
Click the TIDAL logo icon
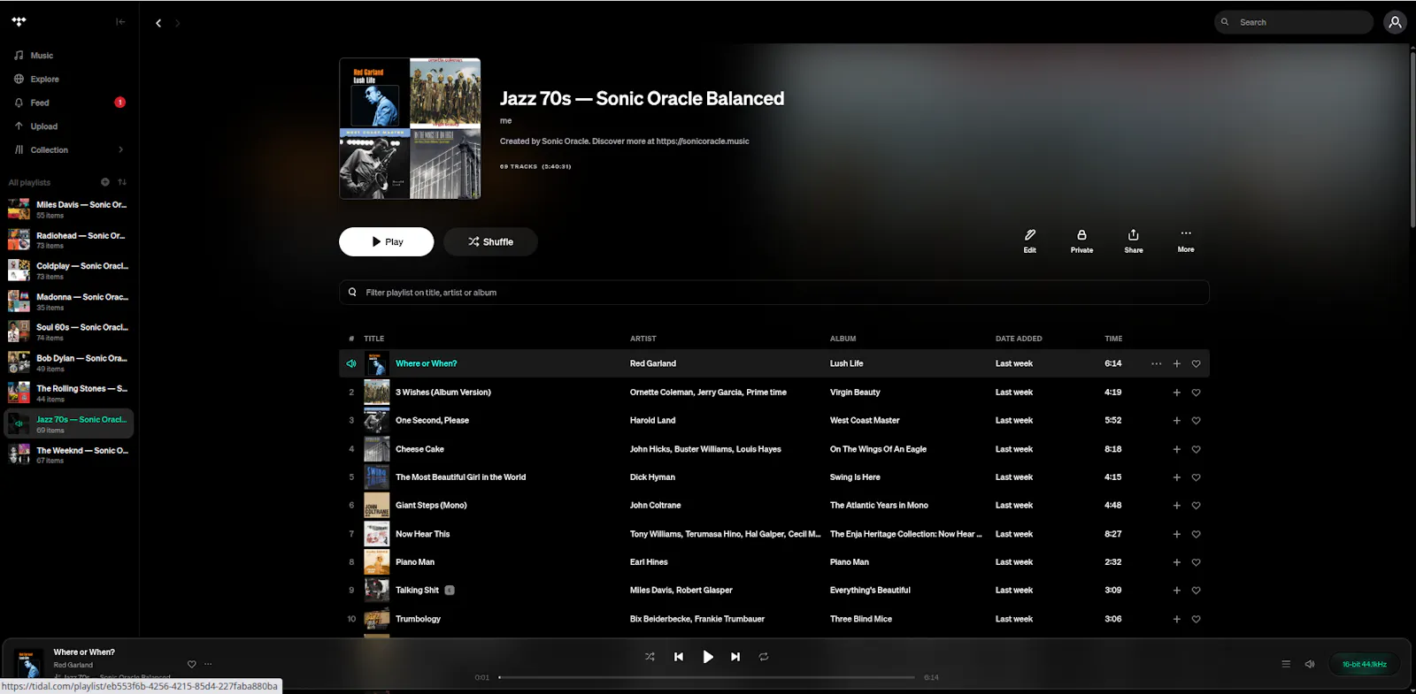(x=19, y=22)
